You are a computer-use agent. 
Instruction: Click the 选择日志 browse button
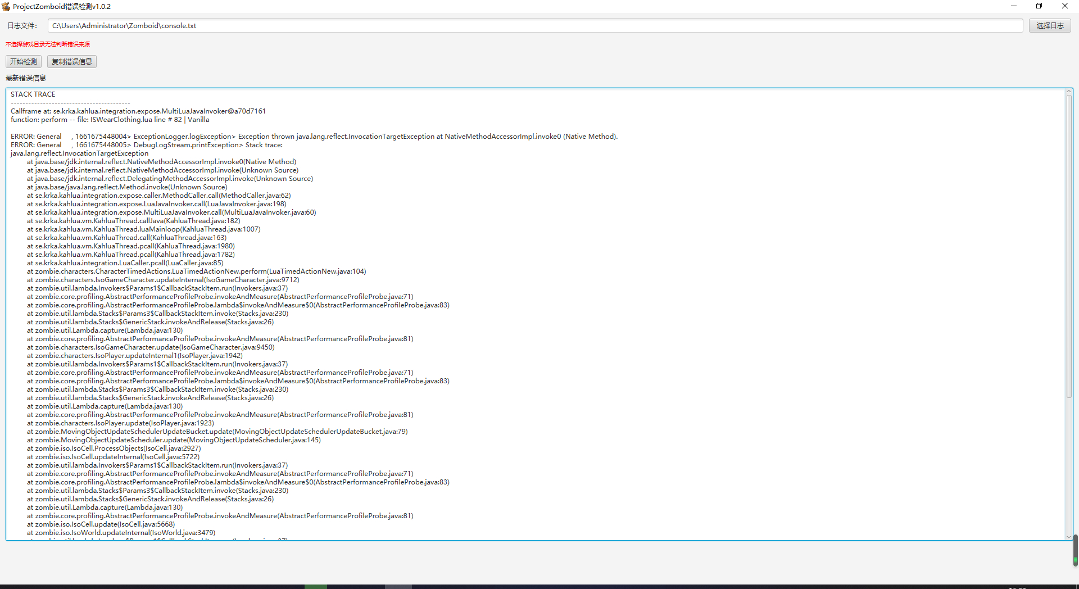point(1050,26)
